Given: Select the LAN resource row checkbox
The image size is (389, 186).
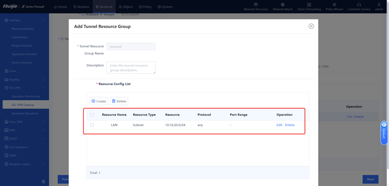Looking at the screenshot, I should pyautogui.click(x=92, y=125).
